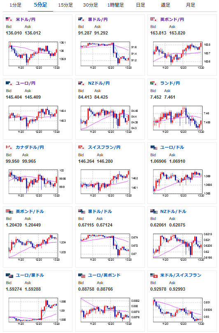This screenshot has width=219, height=333.
Task: Open the 英ポンド/ドル pair link
Action: tap(30, 212)
